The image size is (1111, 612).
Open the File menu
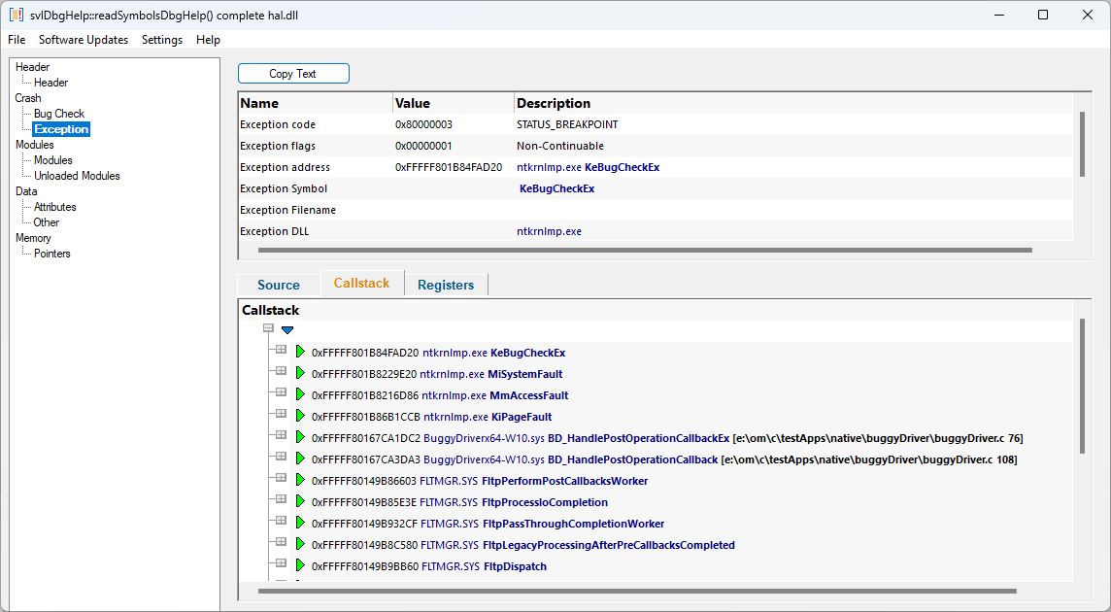pos(17,40)
